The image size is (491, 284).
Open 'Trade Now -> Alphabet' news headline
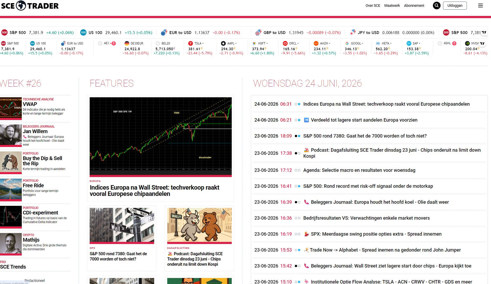coord(385,250)
